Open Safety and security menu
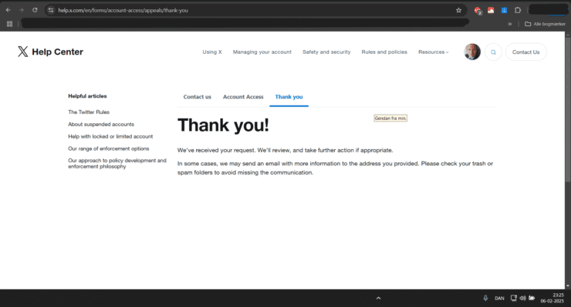 pos(326,52)
